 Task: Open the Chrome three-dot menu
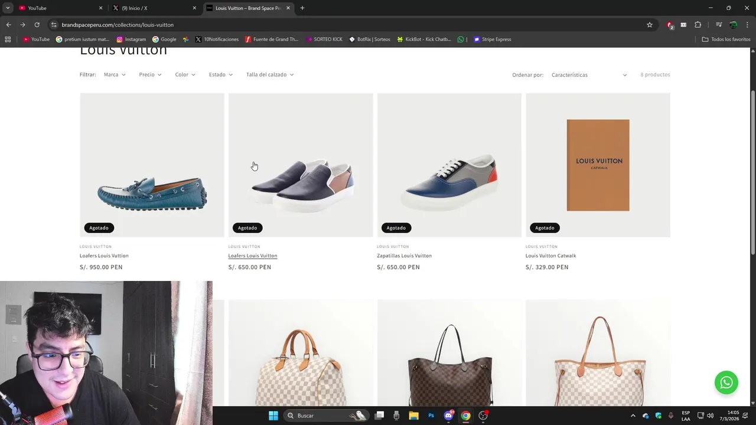coord(747,25)
